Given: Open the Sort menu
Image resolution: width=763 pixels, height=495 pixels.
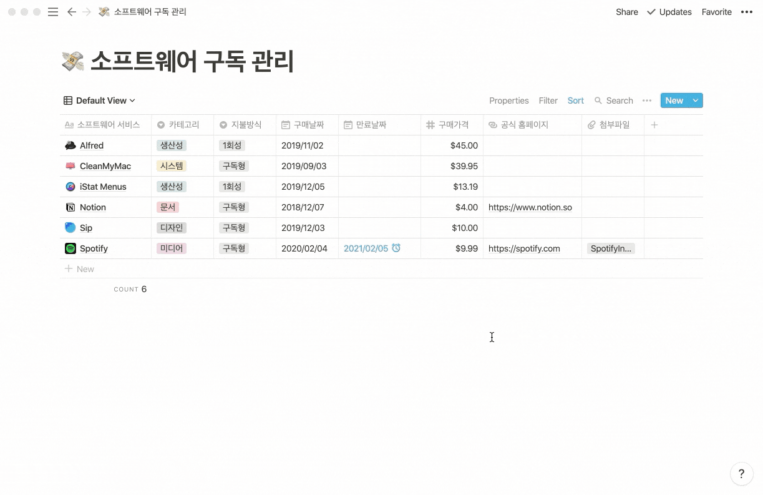Looking at the screenshot, I should [x=576, y=100].
